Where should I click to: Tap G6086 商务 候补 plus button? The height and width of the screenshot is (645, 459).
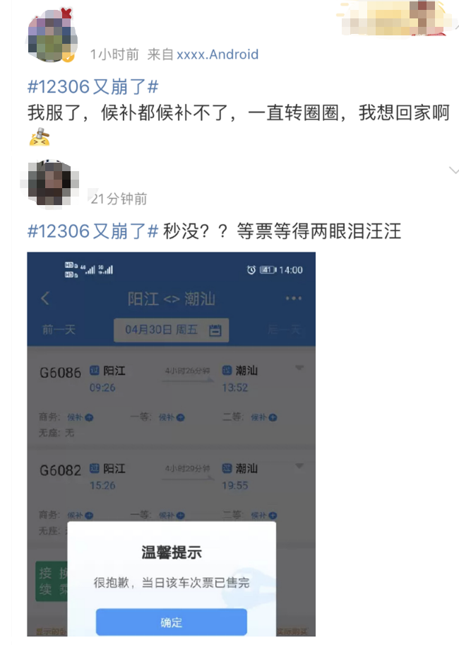coord(89,417)
